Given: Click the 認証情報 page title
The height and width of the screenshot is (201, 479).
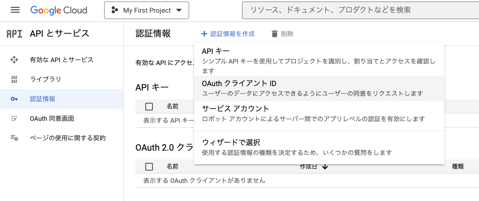Looking at the screenshot, I should point(153,34).
